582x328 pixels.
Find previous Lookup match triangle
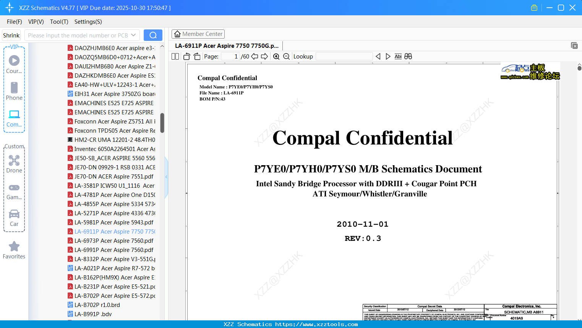(x=378, y=57)
